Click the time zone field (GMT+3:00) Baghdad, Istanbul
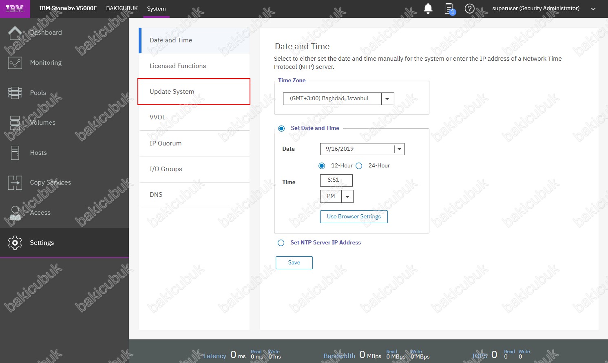The image size is (608, 363). [x=332, y=99]
